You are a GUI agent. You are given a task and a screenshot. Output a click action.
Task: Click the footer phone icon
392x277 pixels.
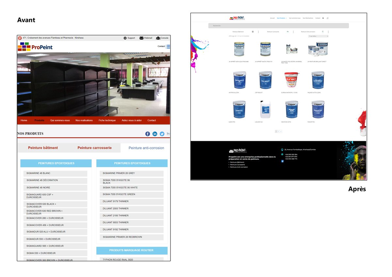coord(282,154)
